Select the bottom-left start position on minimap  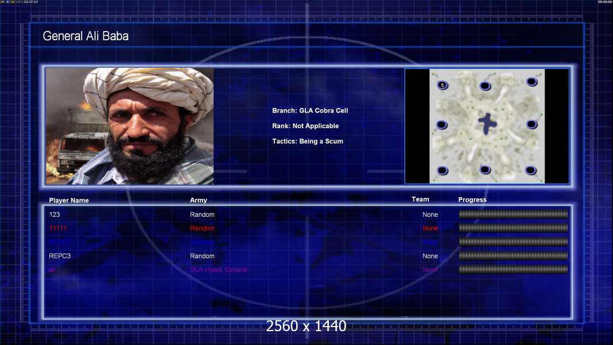[x=443, y=170]
